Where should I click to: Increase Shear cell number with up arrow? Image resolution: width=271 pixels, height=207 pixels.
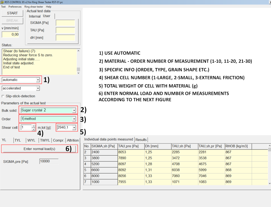(x=33, y=126)
